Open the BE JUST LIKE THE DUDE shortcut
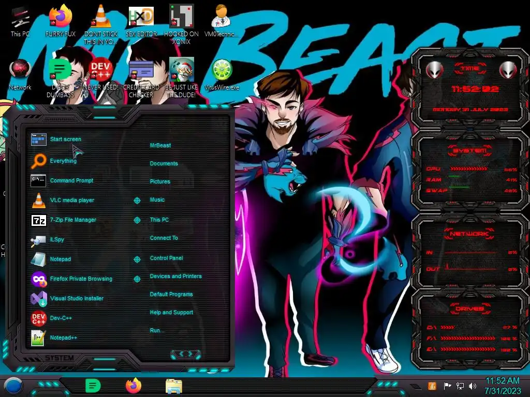This screenshot has height=397, width=530. point(182,79)
